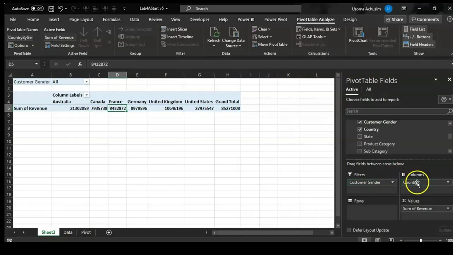Toggle the +/- Buttons option

click(417, 37)
